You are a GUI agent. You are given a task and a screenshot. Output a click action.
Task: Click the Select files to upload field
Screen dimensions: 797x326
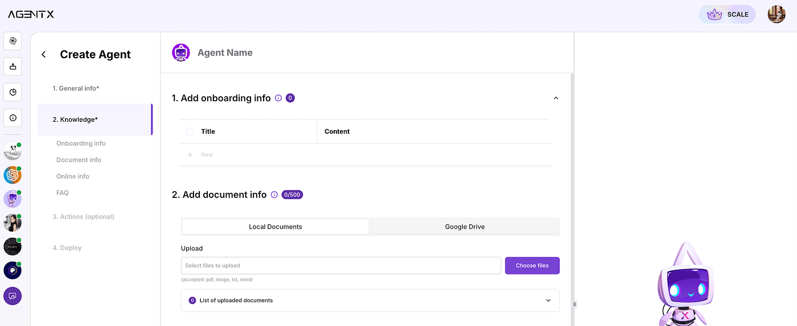[341, 266]
